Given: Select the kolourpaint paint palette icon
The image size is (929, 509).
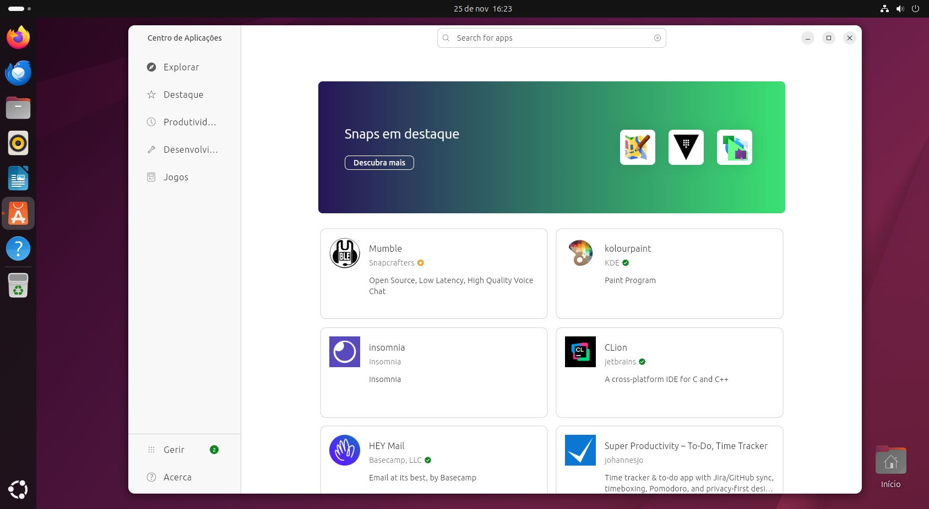Looking at the screenshot, I should click(580, 253).
